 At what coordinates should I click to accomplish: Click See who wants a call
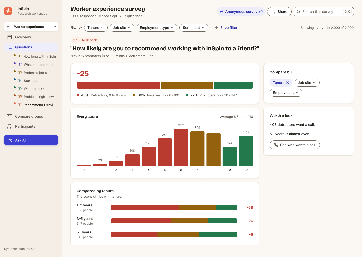coord(295,145)
